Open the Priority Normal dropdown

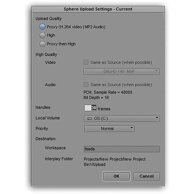109,129
